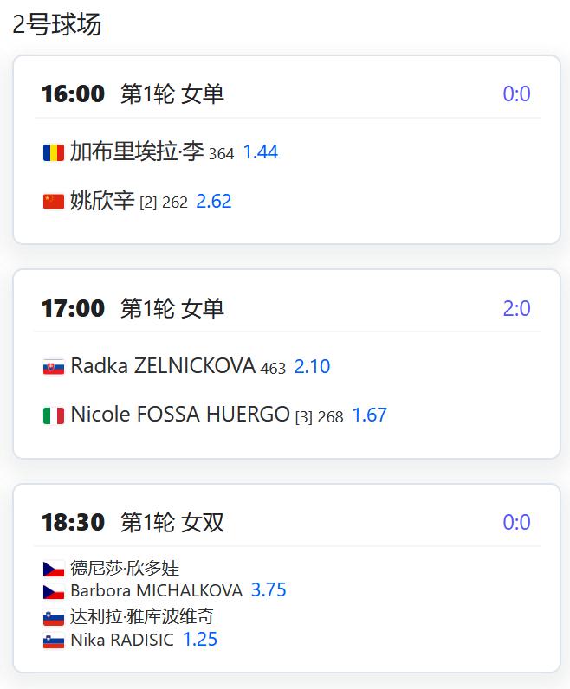The height and width of the screenshot is (689, 570).
Task: Open Radka ZELNICKOVA's player page
Action: [x=163, y=365]
